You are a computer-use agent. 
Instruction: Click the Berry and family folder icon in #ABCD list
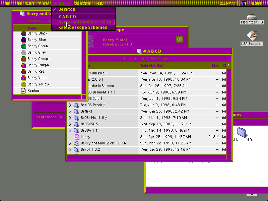76,143
